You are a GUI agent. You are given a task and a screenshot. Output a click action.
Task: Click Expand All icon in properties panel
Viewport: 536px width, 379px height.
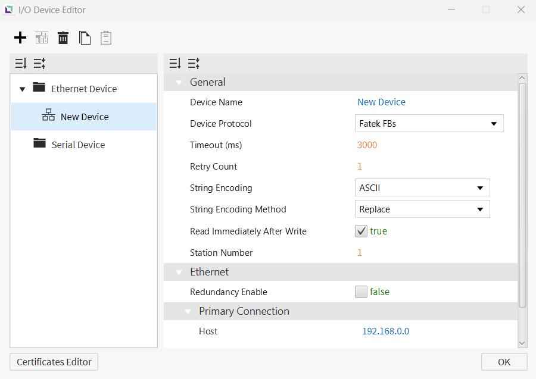[175, 63]
